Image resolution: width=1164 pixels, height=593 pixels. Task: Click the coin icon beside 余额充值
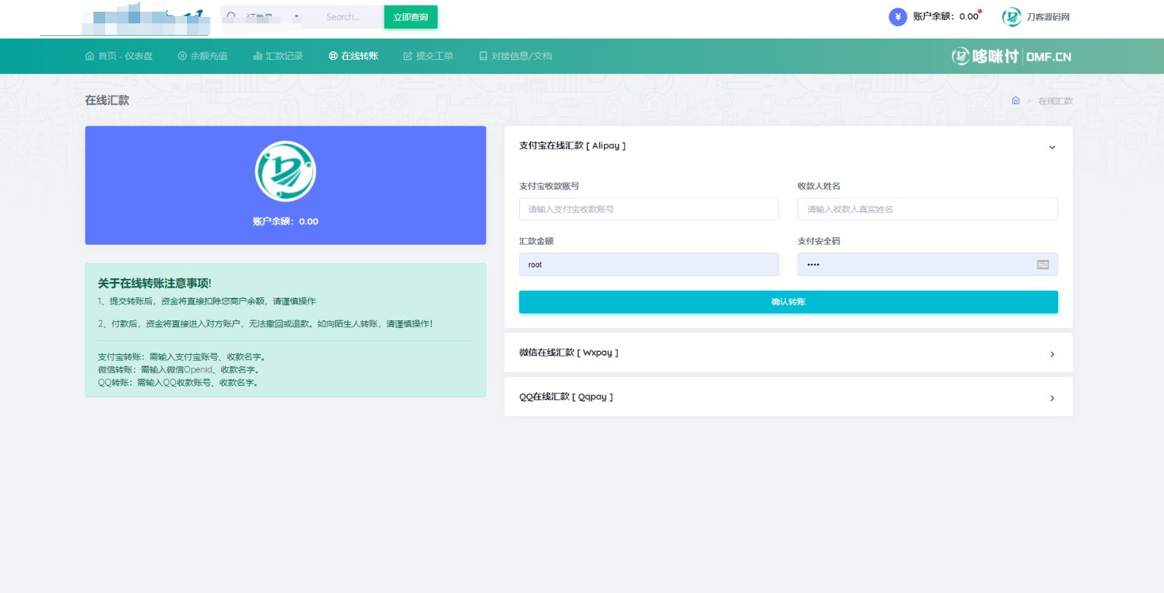182,56
